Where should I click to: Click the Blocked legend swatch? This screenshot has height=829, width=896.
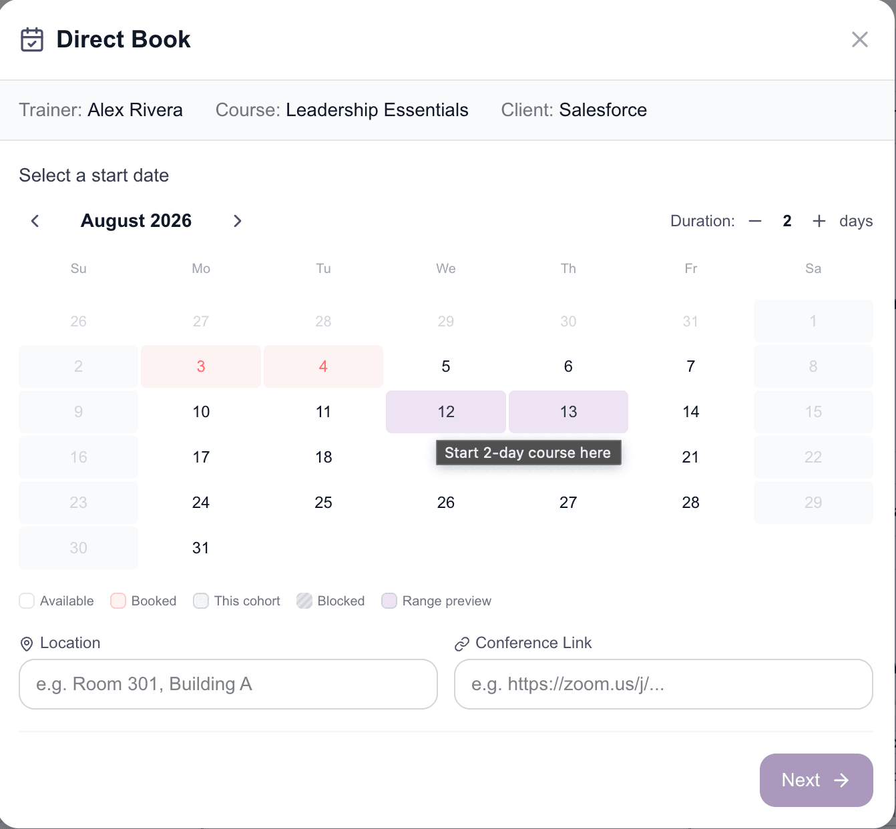304,601
